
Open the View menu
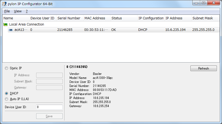[x=18, y=11]
